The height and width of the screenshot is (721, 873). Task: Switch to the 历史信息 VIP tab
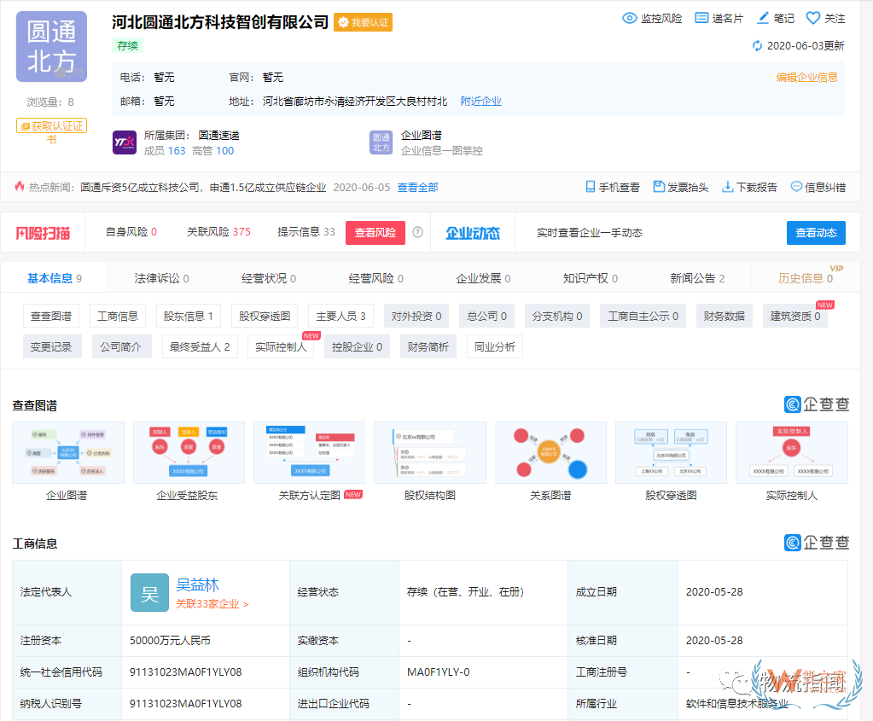(806, 278)
